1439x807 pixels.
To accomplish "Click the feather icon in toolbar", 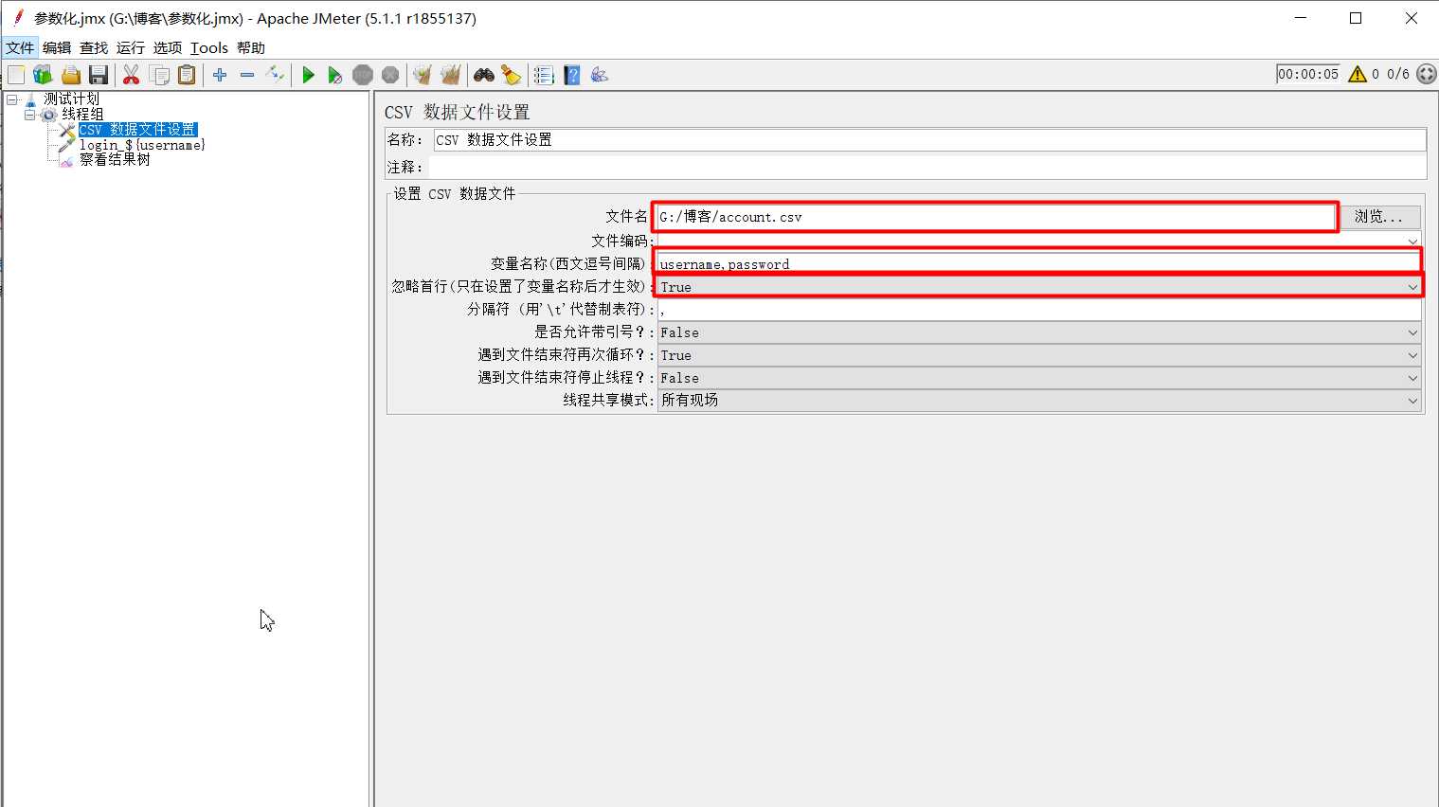I will click(x=600, y=75).
